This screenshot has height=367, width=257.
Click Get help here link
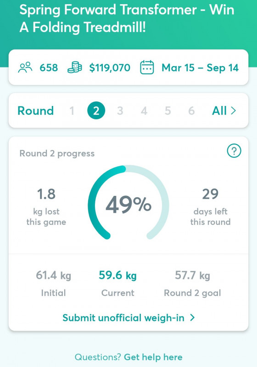pos(153,357)
